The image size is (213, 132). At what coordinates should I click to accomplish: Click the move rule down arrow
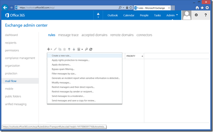pos(73,49)
